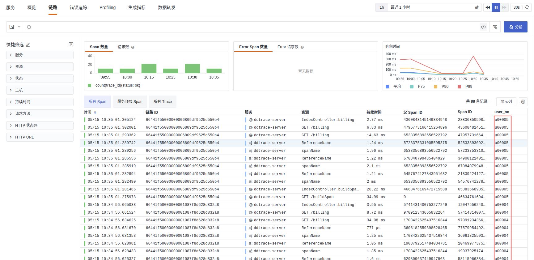Click the manual refresh icon
The image size is (534, 260).
[527, 7]
